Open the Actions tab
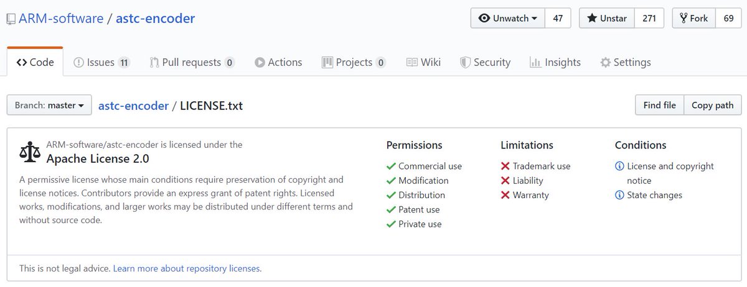This screenshot has height=287, width=747. 278,63
